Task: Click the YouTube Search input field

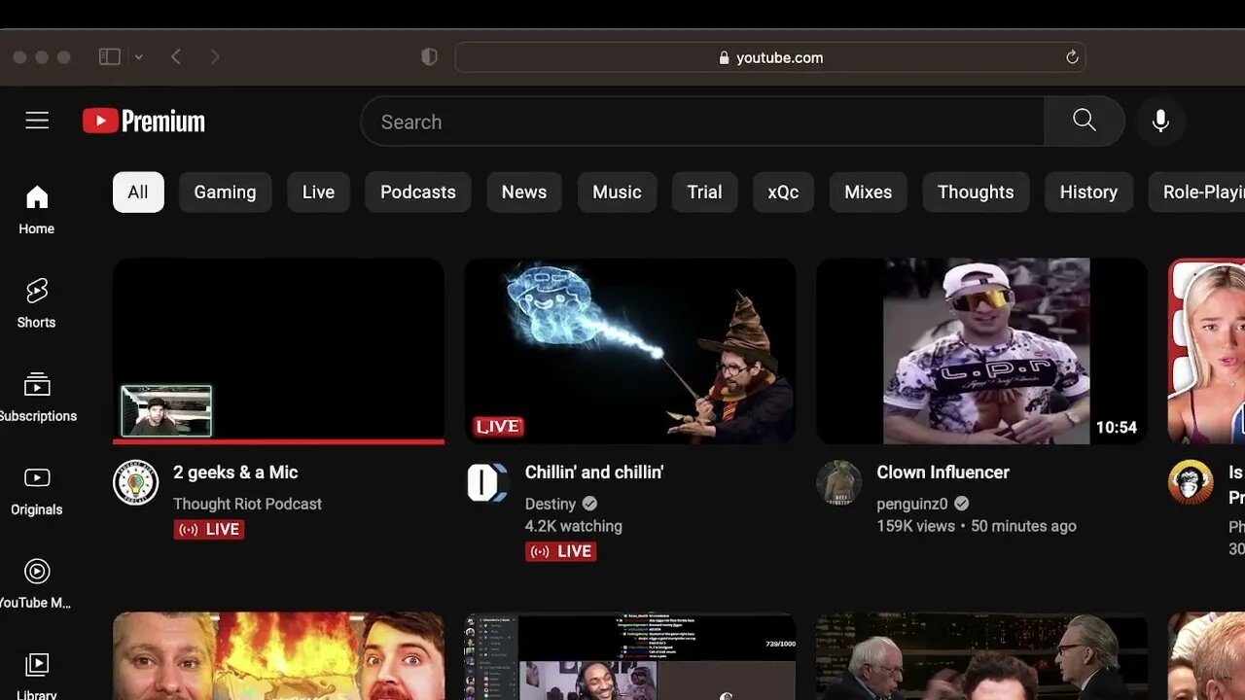Action: point(702,122)
